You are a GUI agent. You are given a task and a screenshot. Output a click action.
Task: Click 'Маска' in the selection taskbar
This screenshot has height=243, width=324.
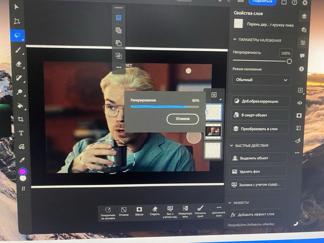(x=139, y=211)
